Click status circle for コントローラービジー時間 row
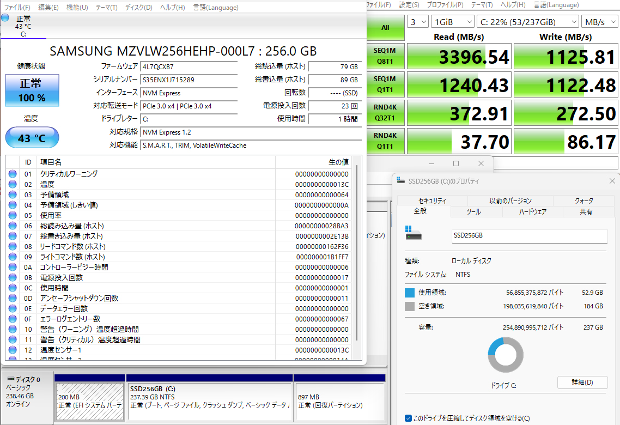Viewport: 620px width, 425px height. (x=13, y=267)
